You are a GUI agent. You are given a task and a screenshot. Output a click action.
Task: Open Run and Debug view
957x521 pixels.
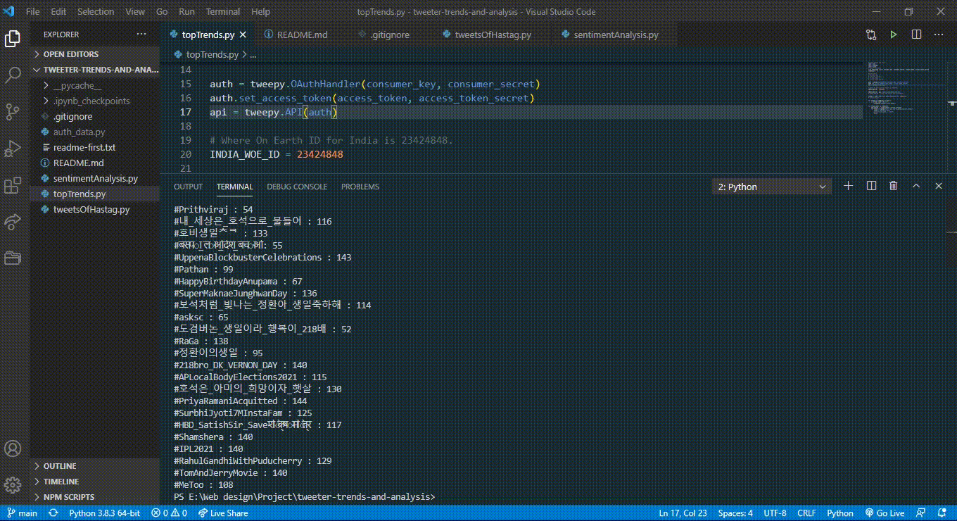pyautogui.click(x=13, y=149)
